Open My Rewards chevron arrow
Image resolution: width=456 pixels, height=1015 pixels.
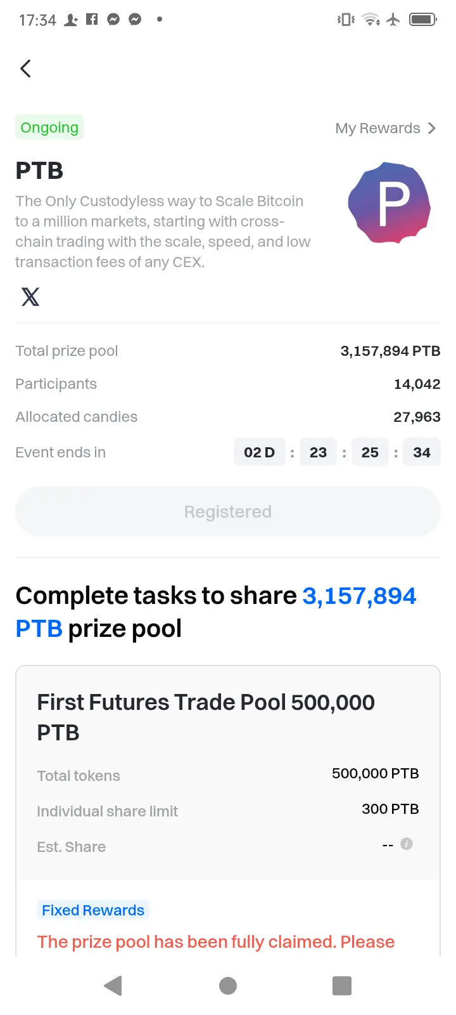432,128
